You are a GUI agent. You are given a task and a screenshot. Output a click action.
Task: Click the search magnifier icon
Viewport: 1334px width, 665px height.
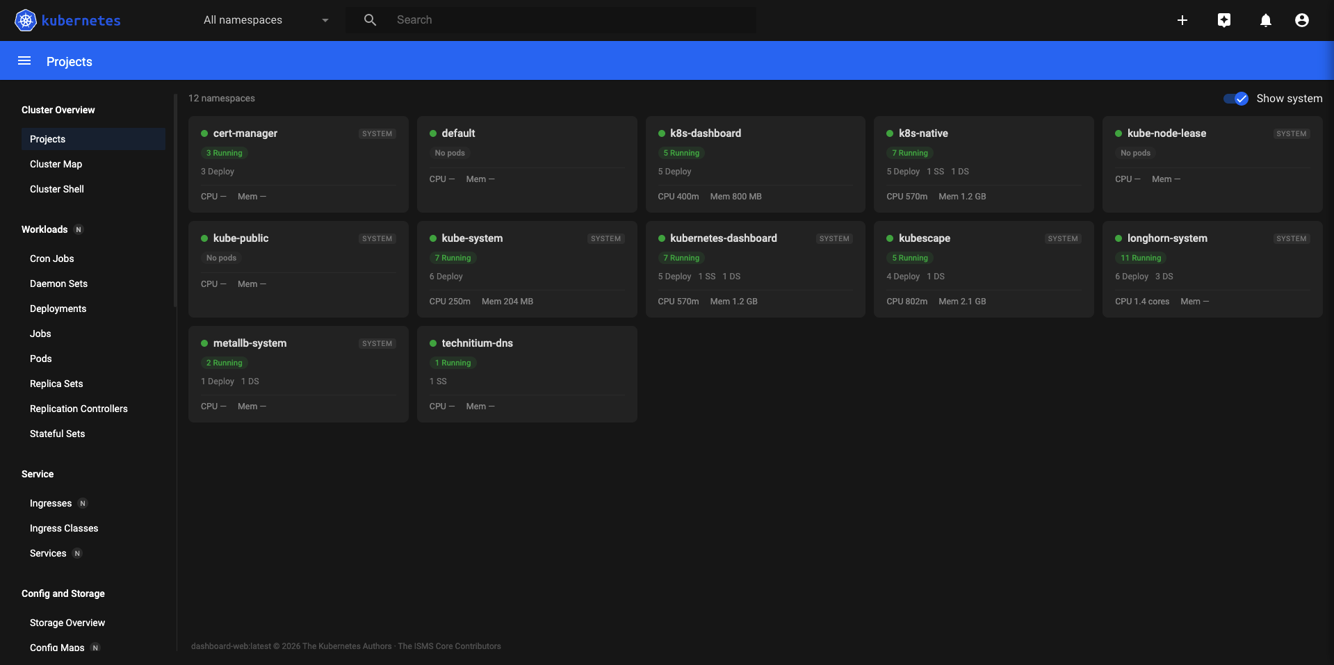pyautogui.click(x=371, y=20)
